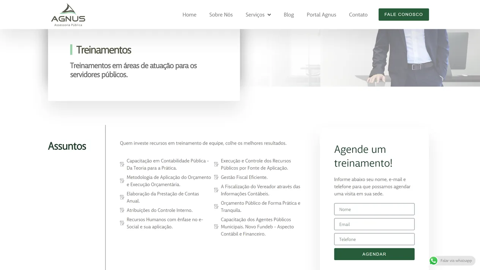The width and height of the screenshot is (480, 270).
Task: Click the icon beside Capacitação dos Agentes Públicos
Action: [216, 227]
